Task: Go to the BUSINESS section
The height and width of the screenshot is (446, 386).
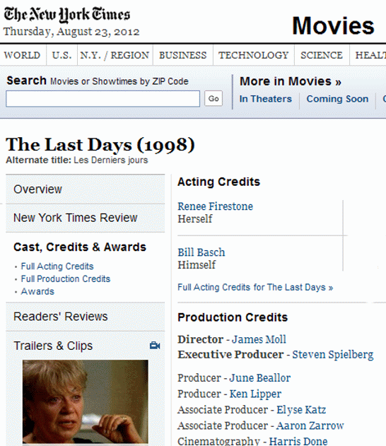Action: pyautogui.click(x=182, y=55)
